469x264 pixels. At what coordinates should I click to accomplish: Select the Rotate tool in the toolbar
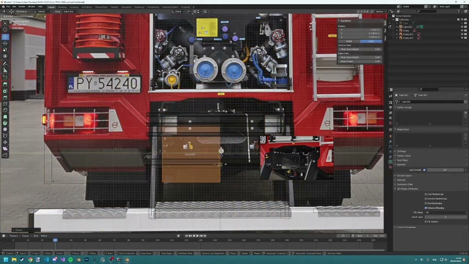5,43
